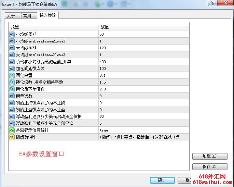Edit the value 120 for 大均线周期
Image resolution: width=234 pixels, height=187 pixels.
144,48
